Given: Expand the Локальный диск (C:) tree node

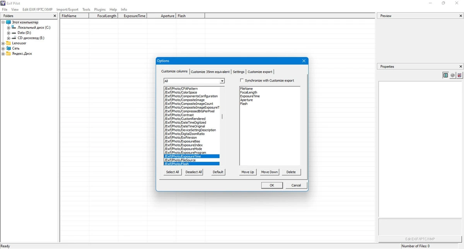Looking at the screenshot, I should point(9,28).
